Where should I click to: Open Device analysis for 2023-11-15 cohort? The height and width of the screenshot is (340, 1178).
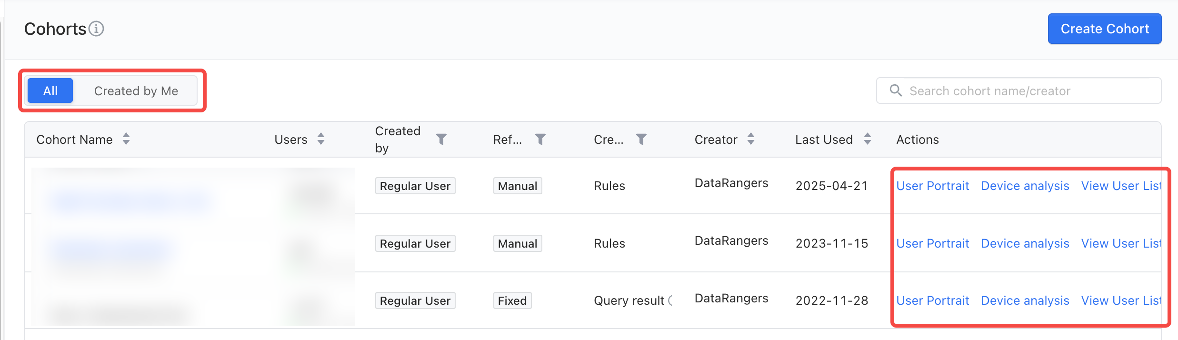tap(1025, 243)
